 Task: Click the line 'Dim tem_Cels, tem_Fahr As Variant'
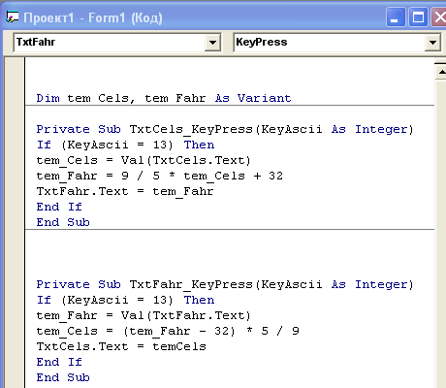point(164,98)
